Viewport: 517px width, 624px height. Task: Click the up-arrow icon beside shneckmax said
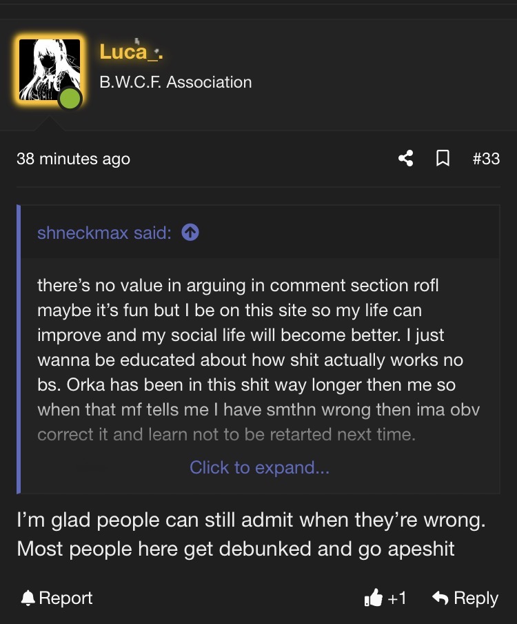coord(190,233)
